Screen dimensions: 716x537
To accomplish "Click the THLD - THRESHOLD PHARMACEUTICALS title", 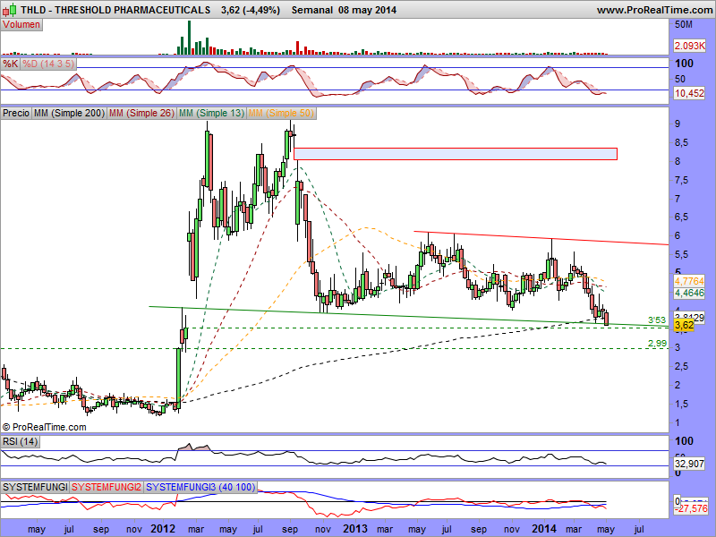I will coord(115,10).
